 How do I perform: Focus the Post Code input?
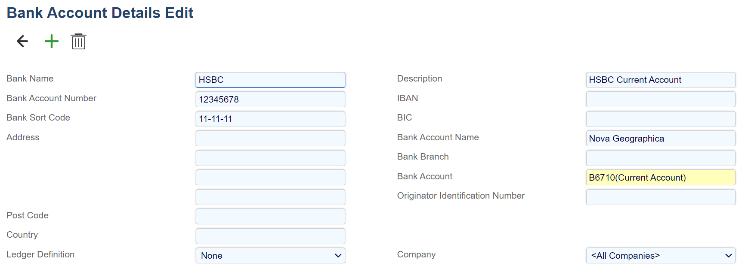(270, 217)
